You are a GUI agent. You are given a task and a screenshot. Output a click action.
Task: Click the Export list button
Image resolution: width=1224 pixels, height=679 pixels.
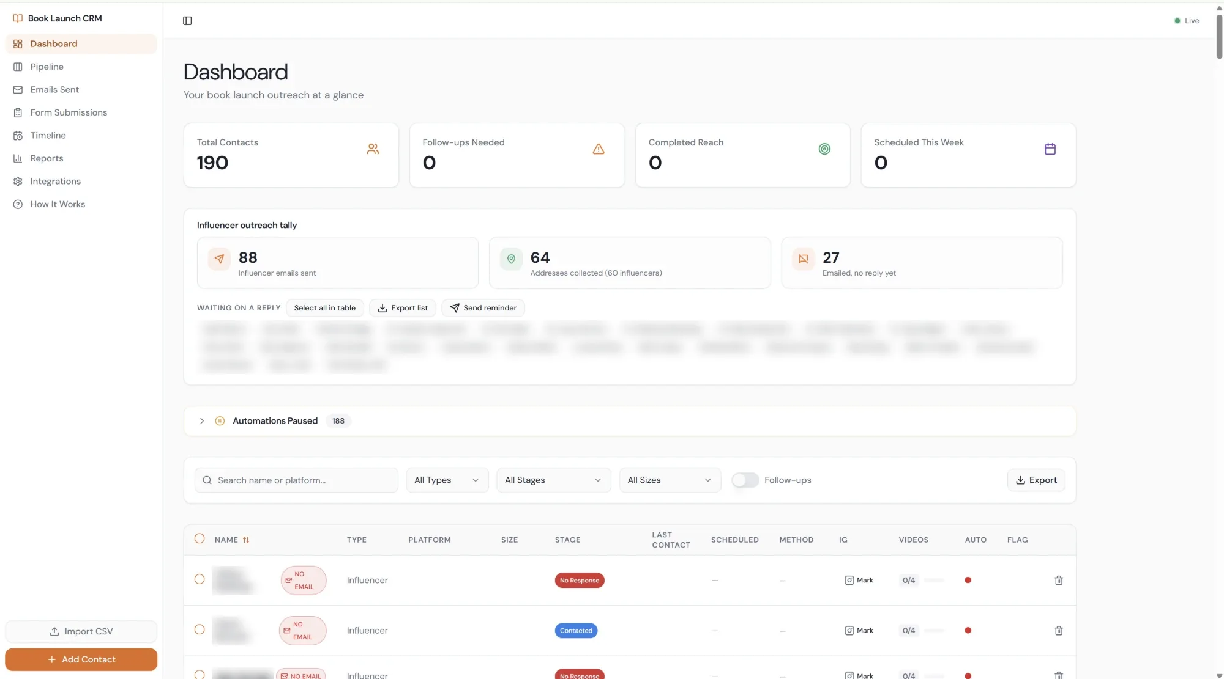click(403, 308)
